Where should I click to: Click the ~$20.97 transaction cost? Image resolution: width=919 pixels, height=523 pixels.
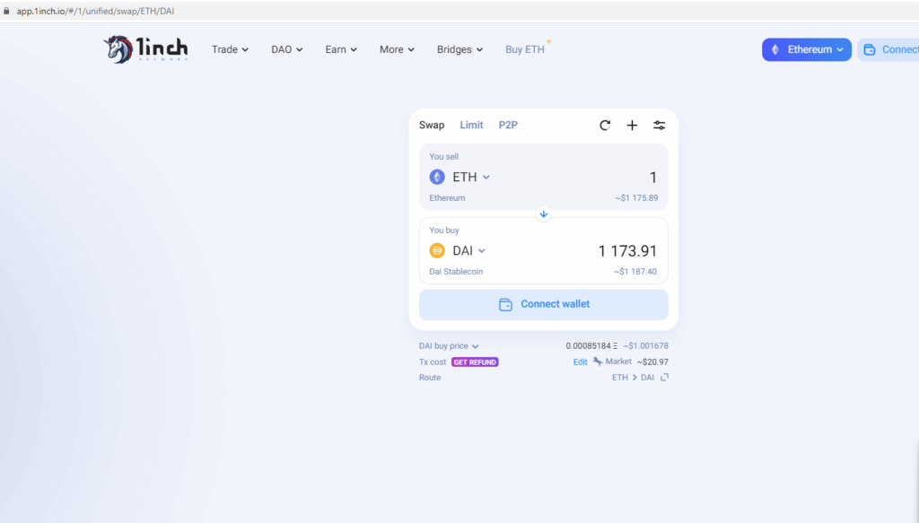tap(652, 362)
